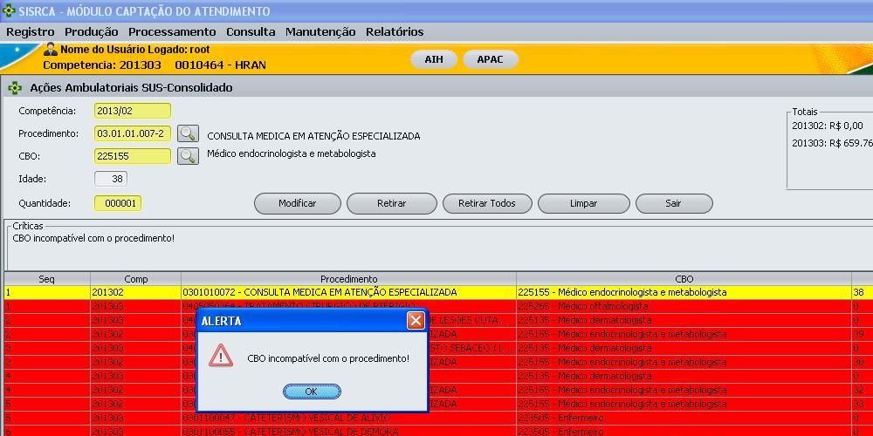Screen dimensions: 873x436
Task: Click the Procedimento search magnifier icon
Action: (189, 133)
